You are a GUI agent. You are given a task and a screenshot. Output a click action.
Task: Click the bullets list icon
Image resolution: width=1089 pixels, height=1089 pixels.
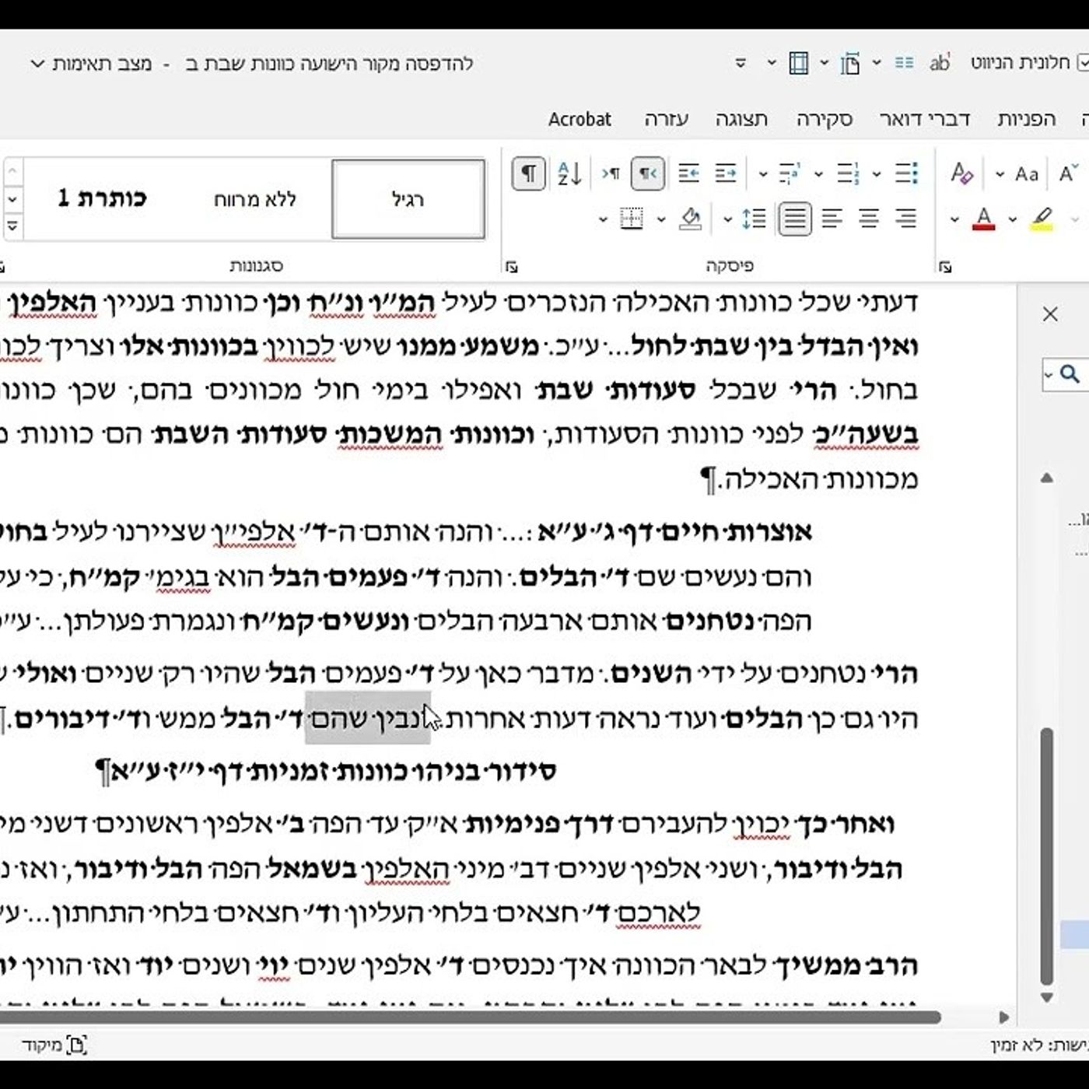point(906,173)
